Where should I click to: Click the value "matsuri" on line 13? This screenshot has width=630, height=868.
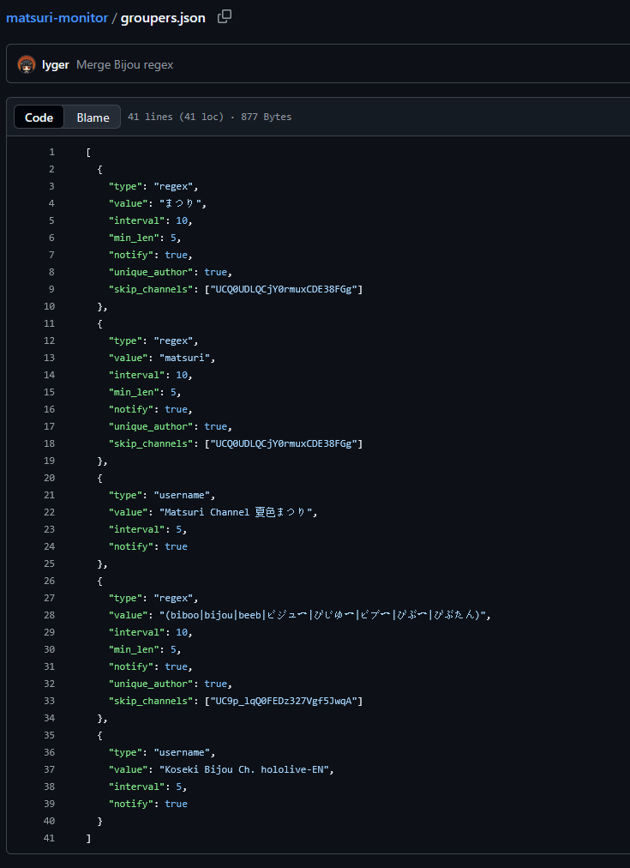click(184, 358)
